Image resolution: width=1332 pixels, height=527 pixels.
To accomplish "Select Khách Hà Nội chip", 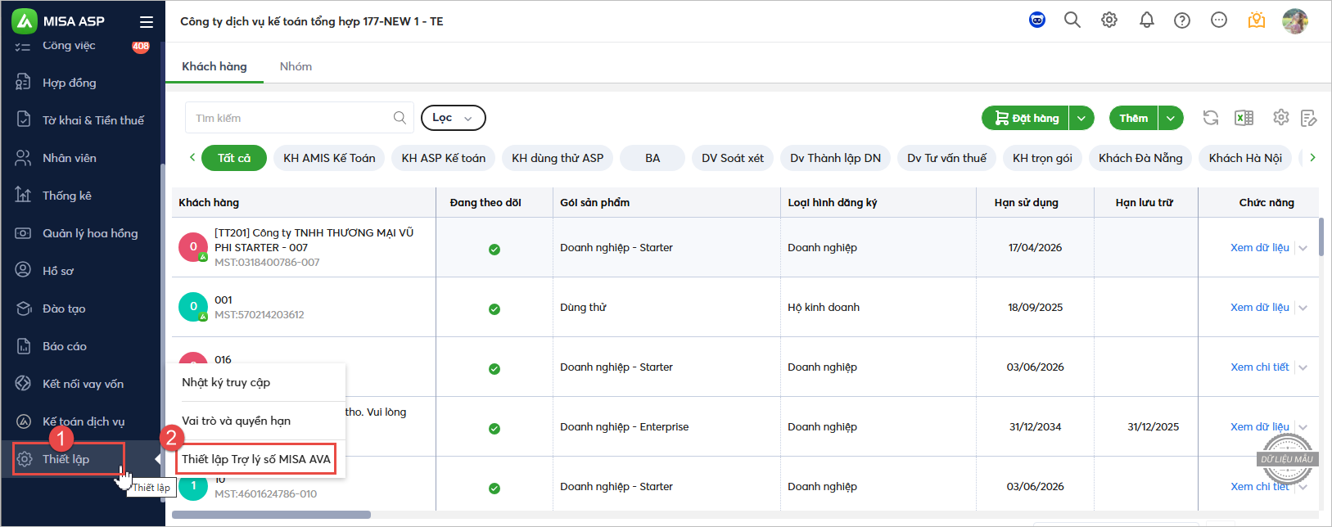I will point(1245,158).
